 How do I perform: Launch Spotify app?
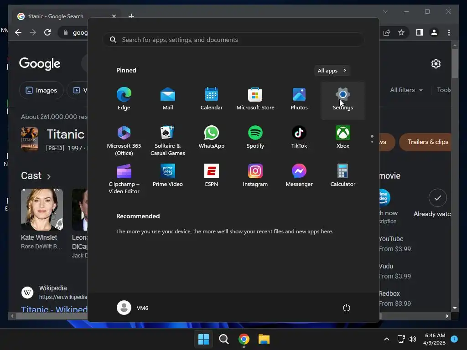255,137
